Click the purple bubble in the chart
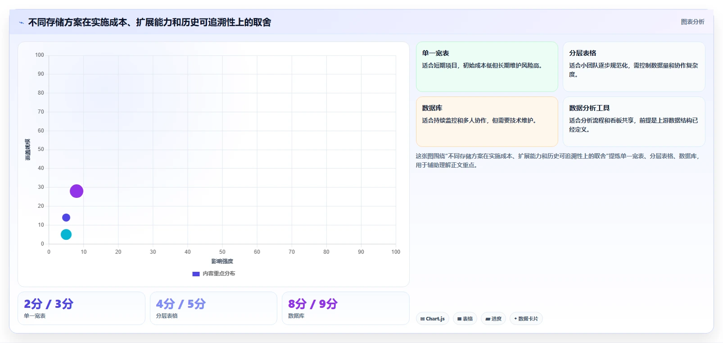This screenshot has height=343, width=723. (x=77, y=191)
